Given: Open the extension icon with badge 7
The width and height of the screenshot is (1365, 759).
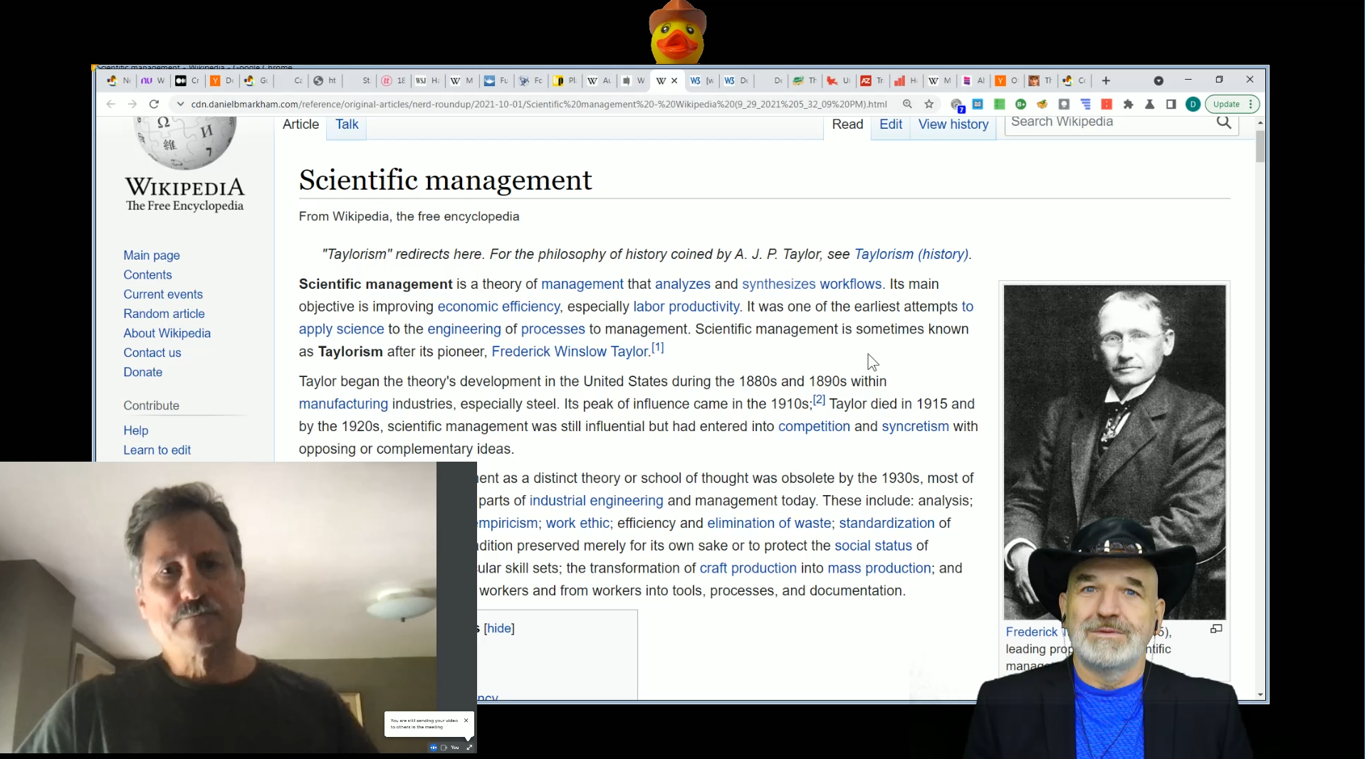Looking at the screenshot, I should click(x=957, y=105).
